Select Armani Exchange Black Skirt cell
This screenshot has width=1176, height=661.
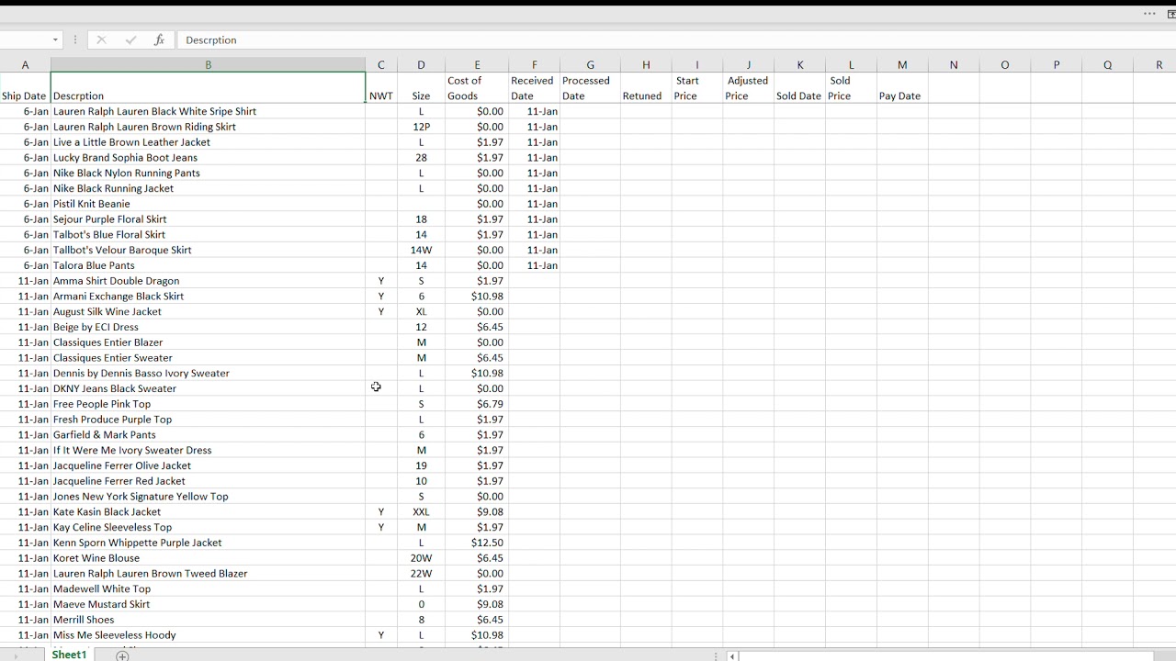[208, 297]
